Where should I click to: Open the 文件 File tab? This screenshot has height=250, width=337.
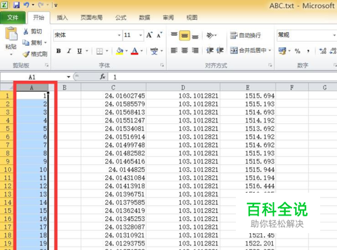tap(13, 18)
